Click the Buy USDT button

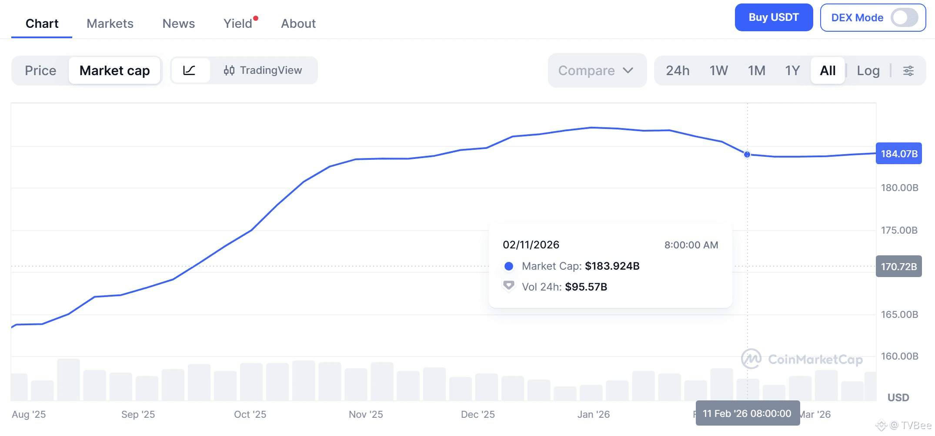(773, 17)
